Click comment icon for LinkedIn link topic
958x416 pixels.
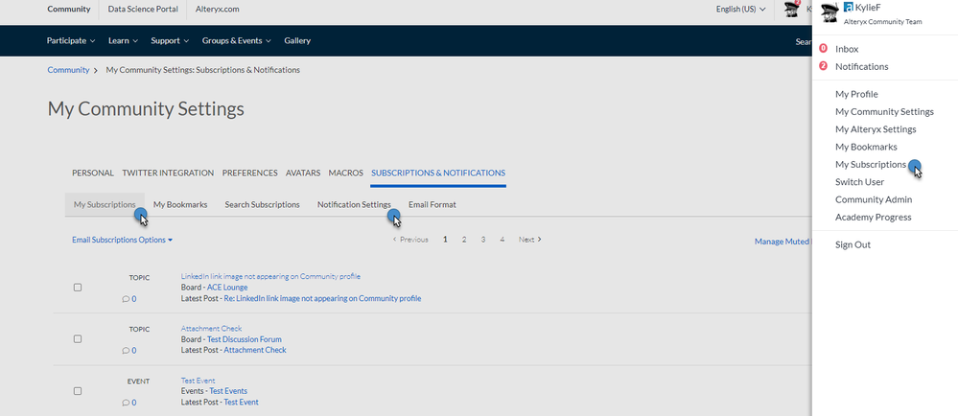pos(126,299)
